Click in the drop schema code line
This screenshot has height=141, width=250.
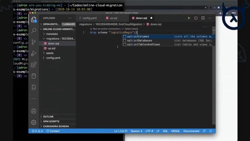point(114,33)
